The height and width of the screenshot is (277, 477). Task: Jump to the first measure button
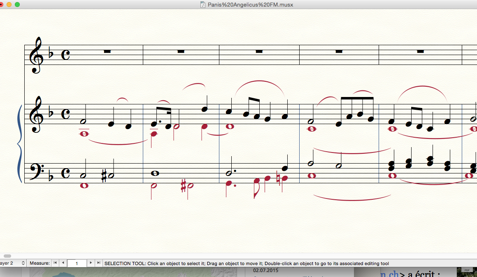[x=56, y=263]
